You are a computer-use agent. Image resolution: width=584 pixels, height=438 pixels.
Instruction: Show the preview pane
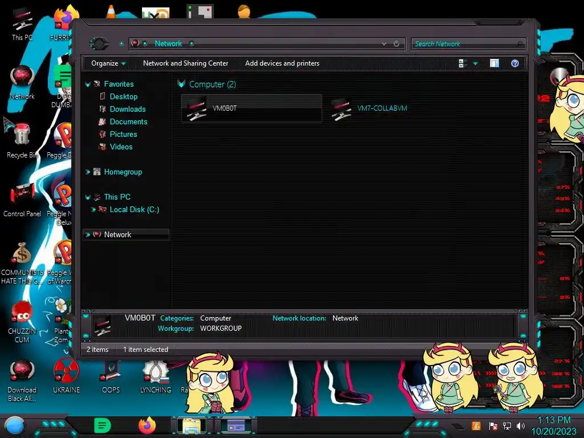click(x=494, y=63)
